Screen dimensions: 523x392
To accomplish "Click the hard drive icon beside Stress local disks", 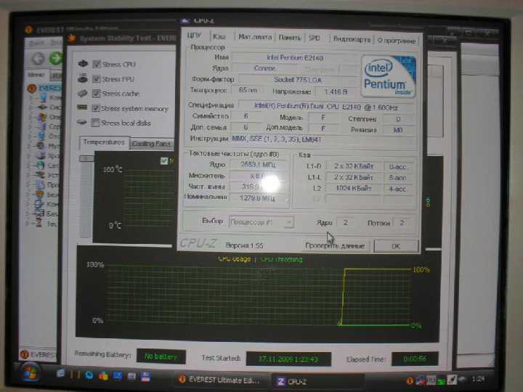I will pos(82,123).
